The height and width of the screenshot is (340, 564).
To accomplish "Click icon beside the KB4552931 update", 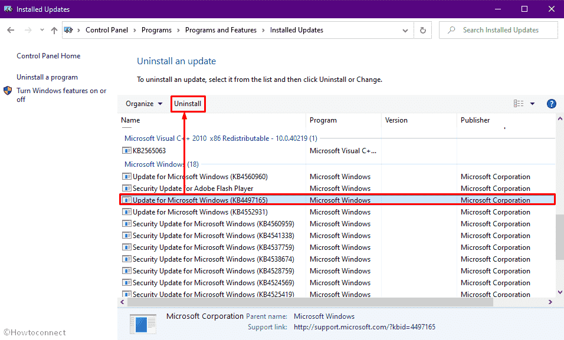I will coord(127,212).
